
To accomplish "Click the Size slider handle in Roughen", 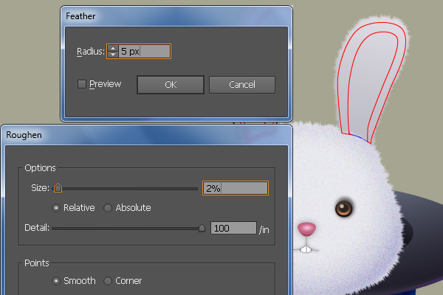I will [x=58, y=188].
